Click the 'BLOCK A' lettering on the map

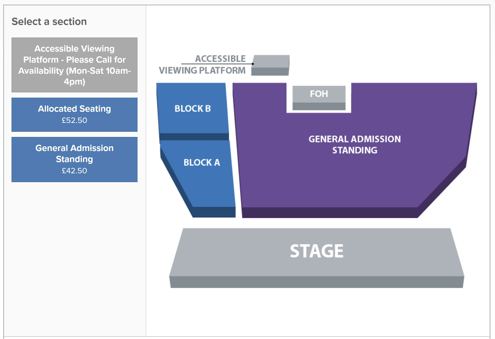pyautogui.click(x=202, y=163)
